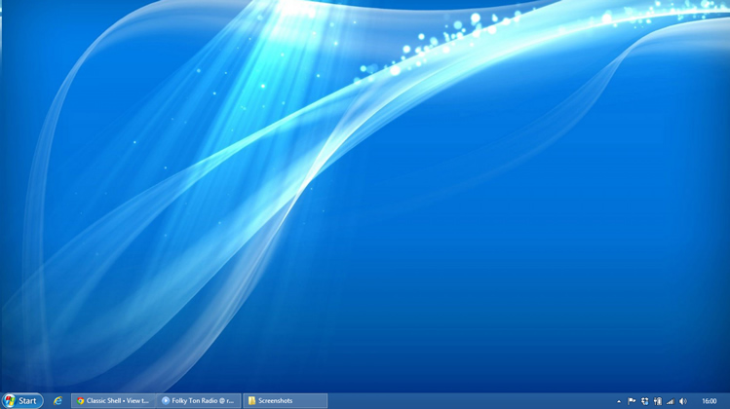The width and height of the screenshot is (730, 409).
Task: Click the Dropbox tray icon
Action: click(x=645, y=401)
